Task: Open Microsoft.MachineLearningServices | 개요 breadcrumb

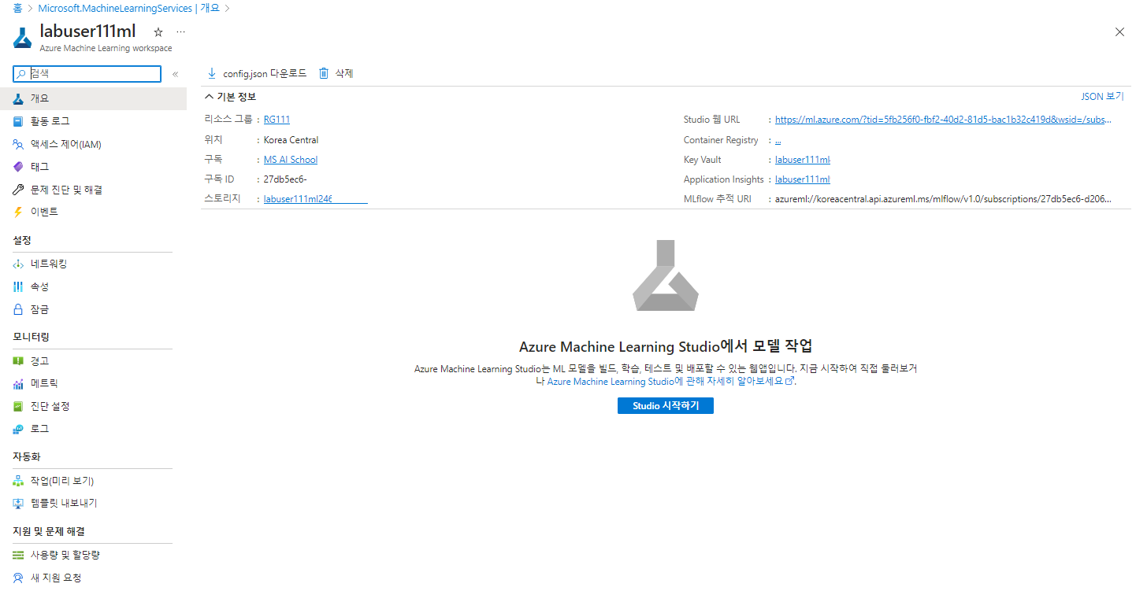Action: [128, 8]
